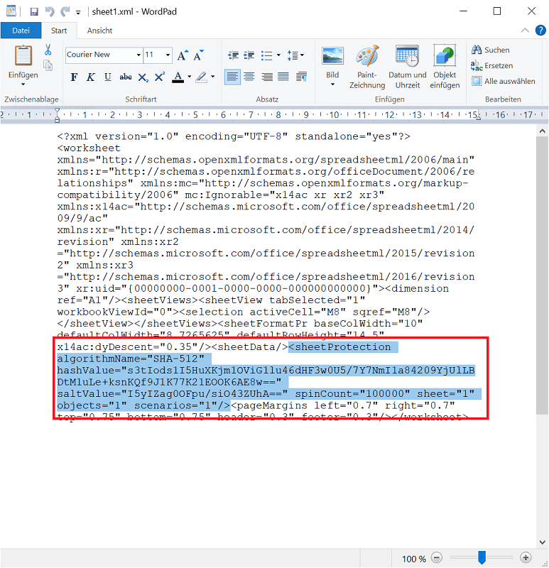This screenshot has height=568, width=549.
Task: Select align text right
Action: point(267,77)
